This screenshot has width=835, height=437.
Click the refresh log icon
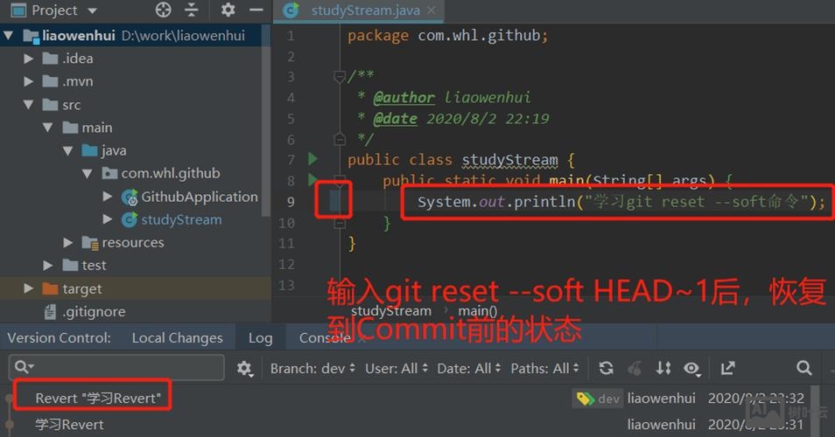606,368
